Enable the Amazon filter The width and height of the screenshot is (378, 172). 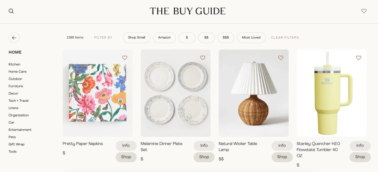[x=164, y=38]
